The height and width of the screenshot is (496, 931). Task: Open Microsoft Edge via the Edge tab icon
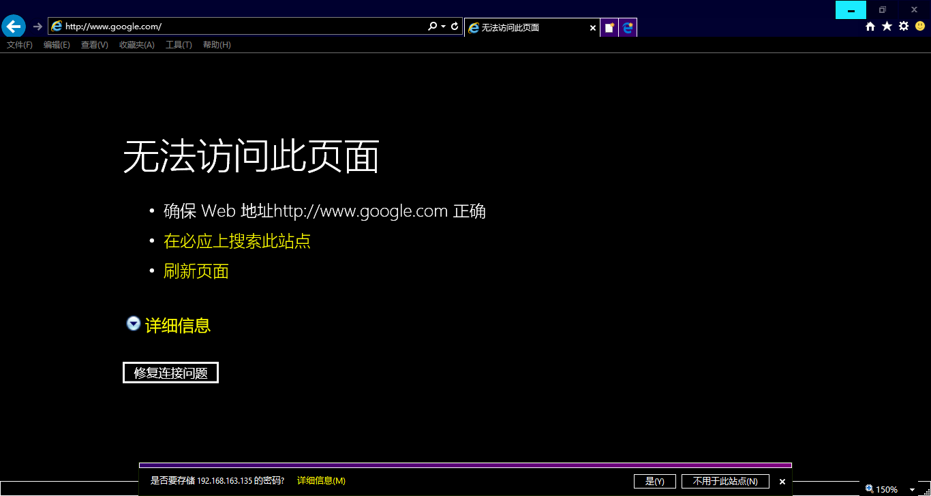[x=628, y=28]
